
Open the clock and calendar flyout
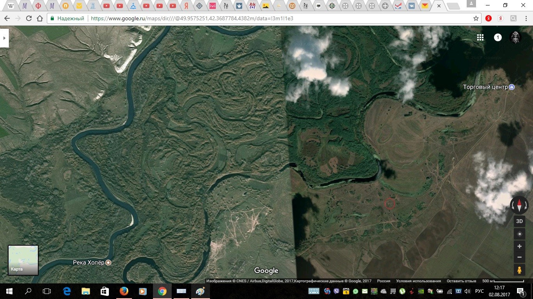click(499, 291)
